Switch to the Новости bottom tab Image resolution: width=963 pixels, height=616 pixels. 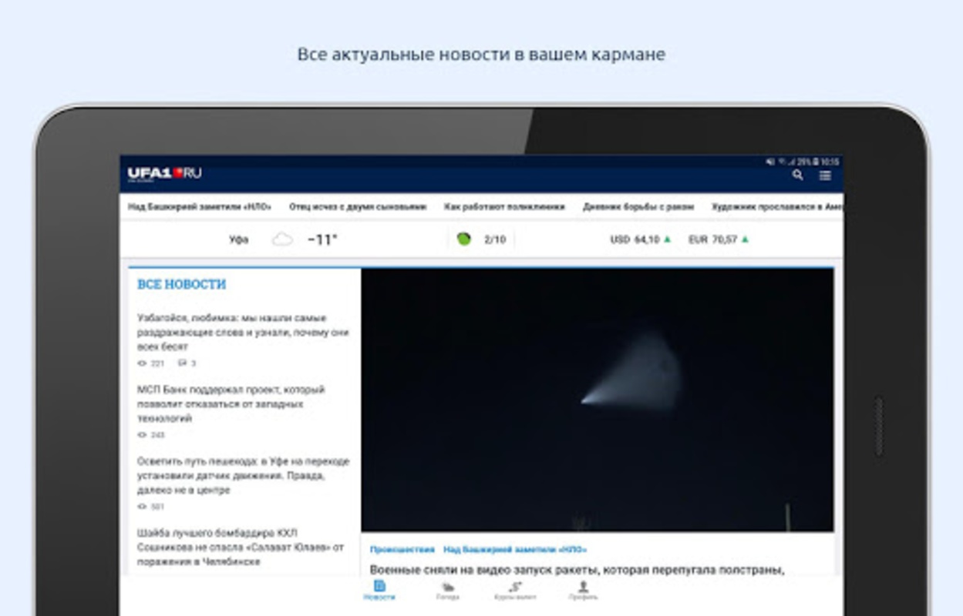pyautogui.click(x=379, y=591)
